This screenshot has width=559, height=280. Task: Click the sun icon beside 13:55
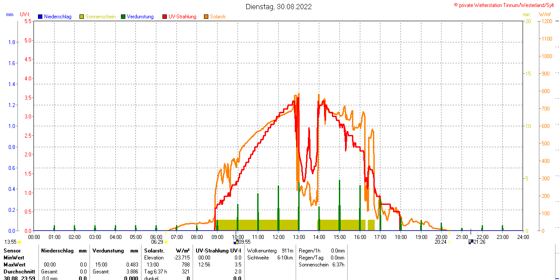(x=20, y=242)
